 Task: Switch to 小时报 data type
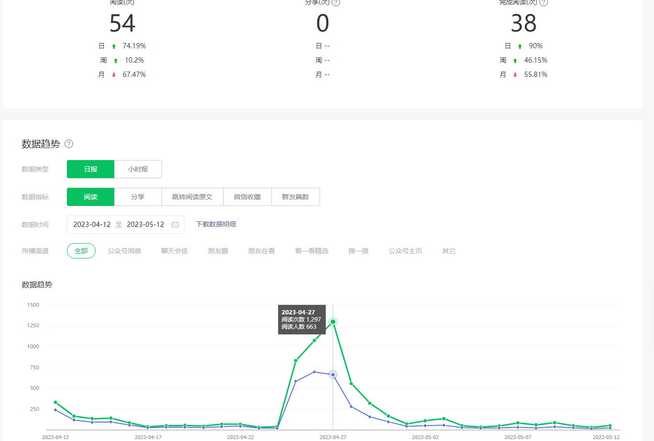coord(138,169)
